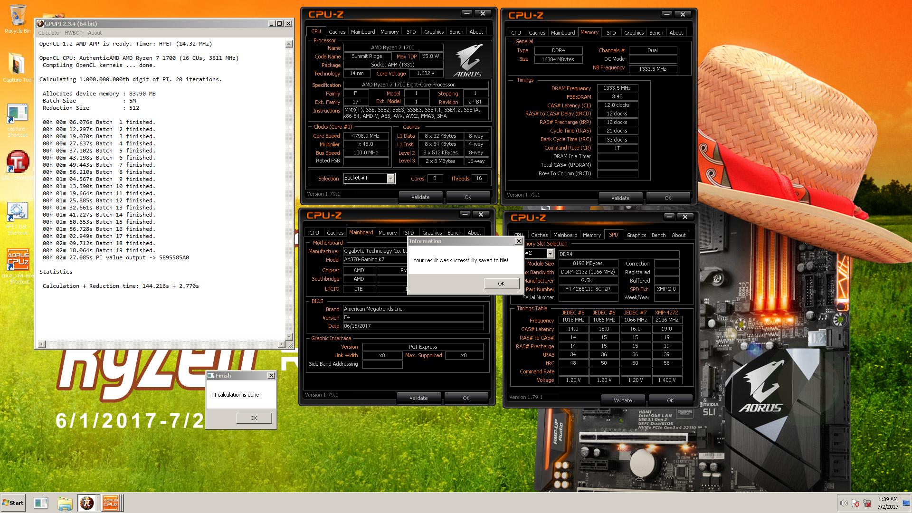Click Validate in the Mainboard window
Viewport: 912px width, 513px height.
click(418, 398)
